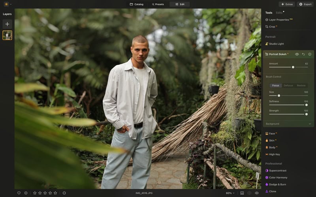Click the add new layer plus button
The width and height of the screenshot is (316, 197).
(7, 24)
